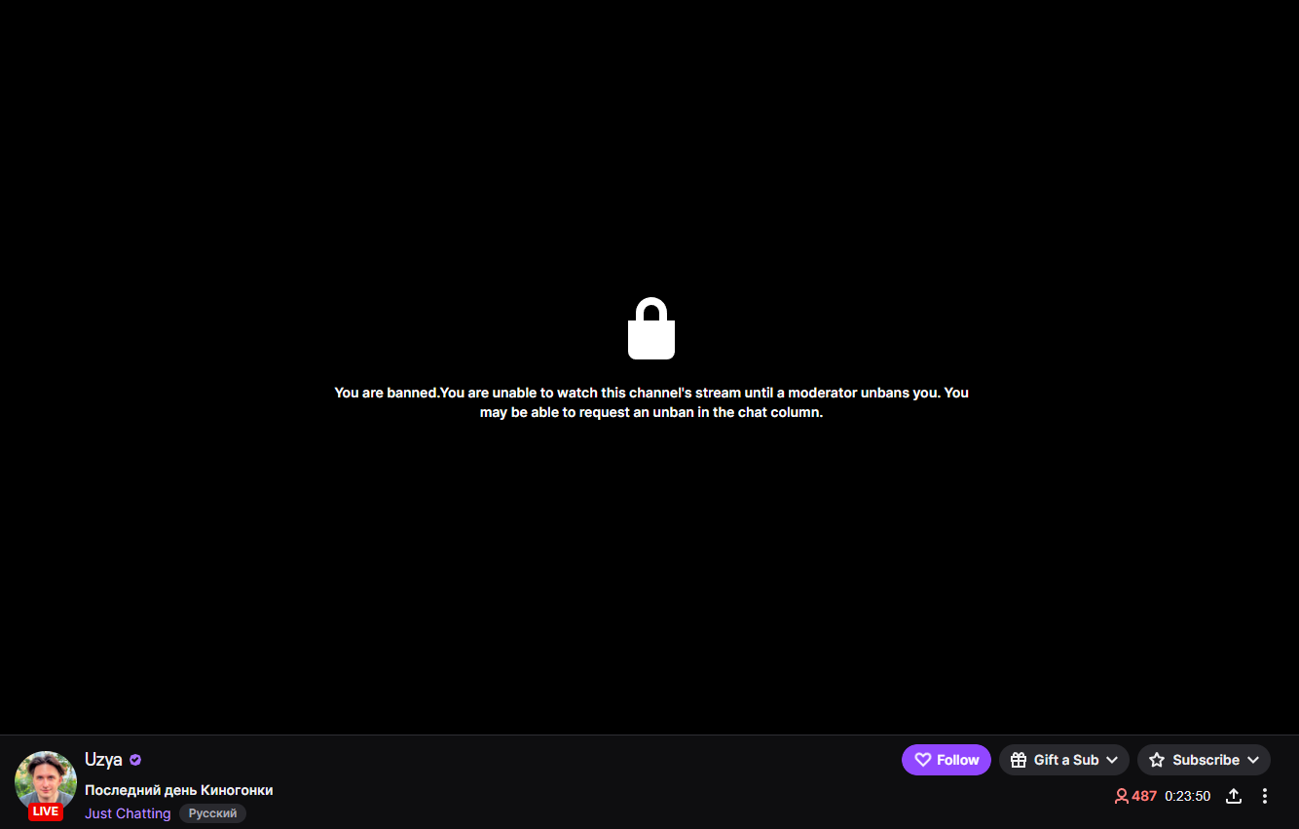Click the Gift a Sub label
Screen dimensions: 1299x829
tap(1066, 760)
